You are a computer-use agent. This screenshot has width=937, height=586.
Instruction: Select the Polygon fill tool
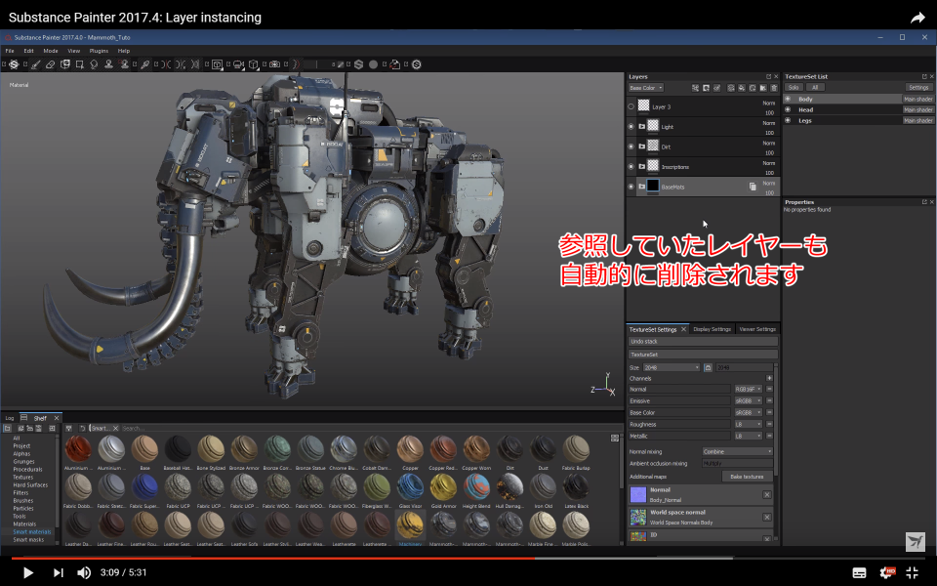click(79, 64)
